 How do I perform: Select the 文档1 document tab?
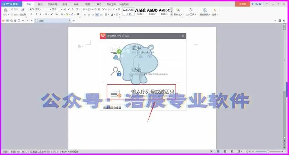click(x=53, y=21)
